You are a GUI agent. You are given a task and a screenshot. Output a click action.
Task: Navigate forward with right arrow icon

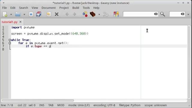click(74, 14)
